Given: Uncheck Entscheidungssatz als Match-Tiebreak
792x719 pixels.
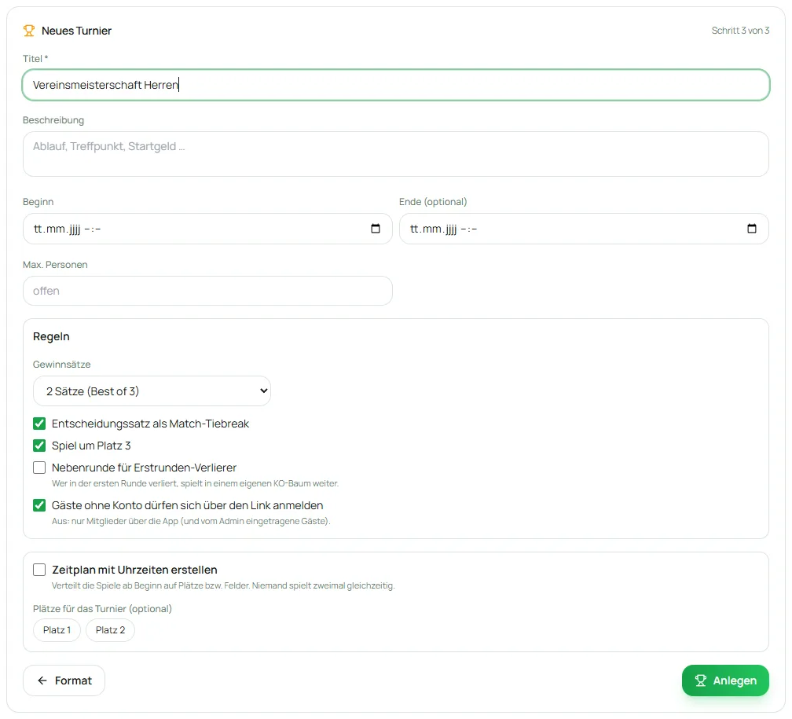Looking at the screenshot, I should click(x=39, y=424).
